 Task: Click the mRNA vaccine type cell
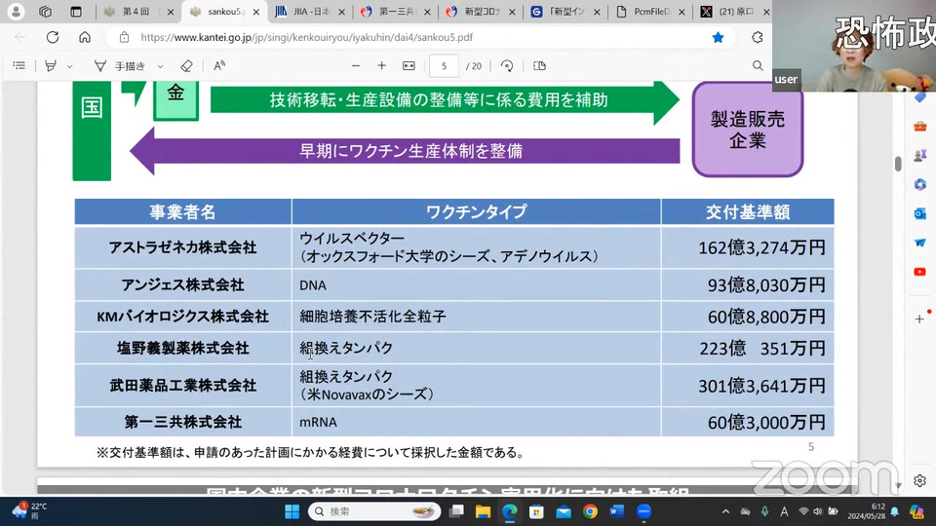(476, 422)
